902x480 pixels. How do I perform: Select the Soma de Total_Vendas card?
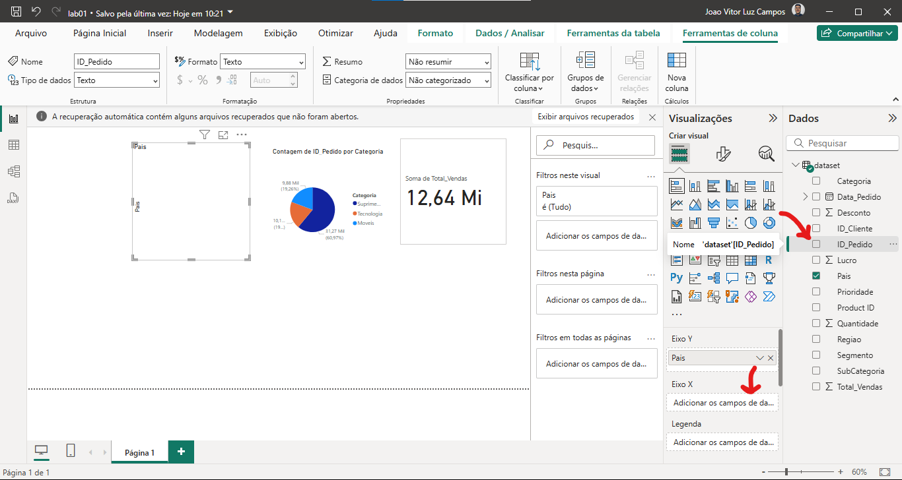(453, 191)
